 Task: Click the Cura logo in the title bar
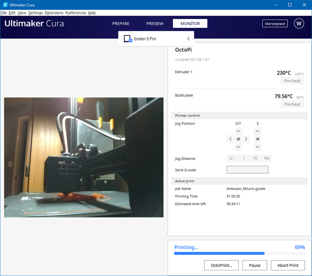(5, 5)
